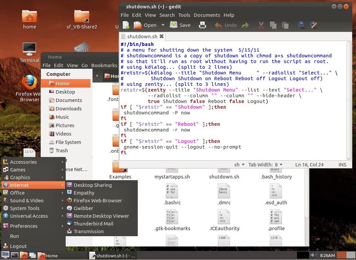This screenshot has width=356, height=260.
Task: Click the Open file button in gedit
Action: (x=145, y=25)
